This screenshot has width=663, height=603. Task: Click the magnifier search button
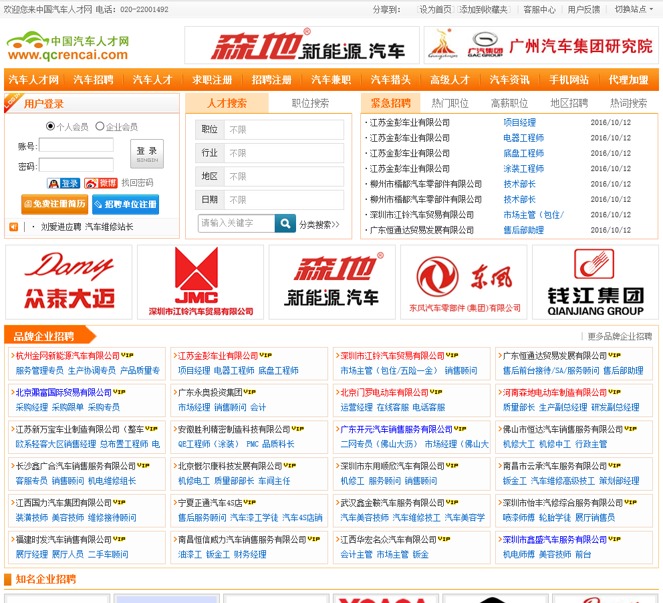(285, 223)
